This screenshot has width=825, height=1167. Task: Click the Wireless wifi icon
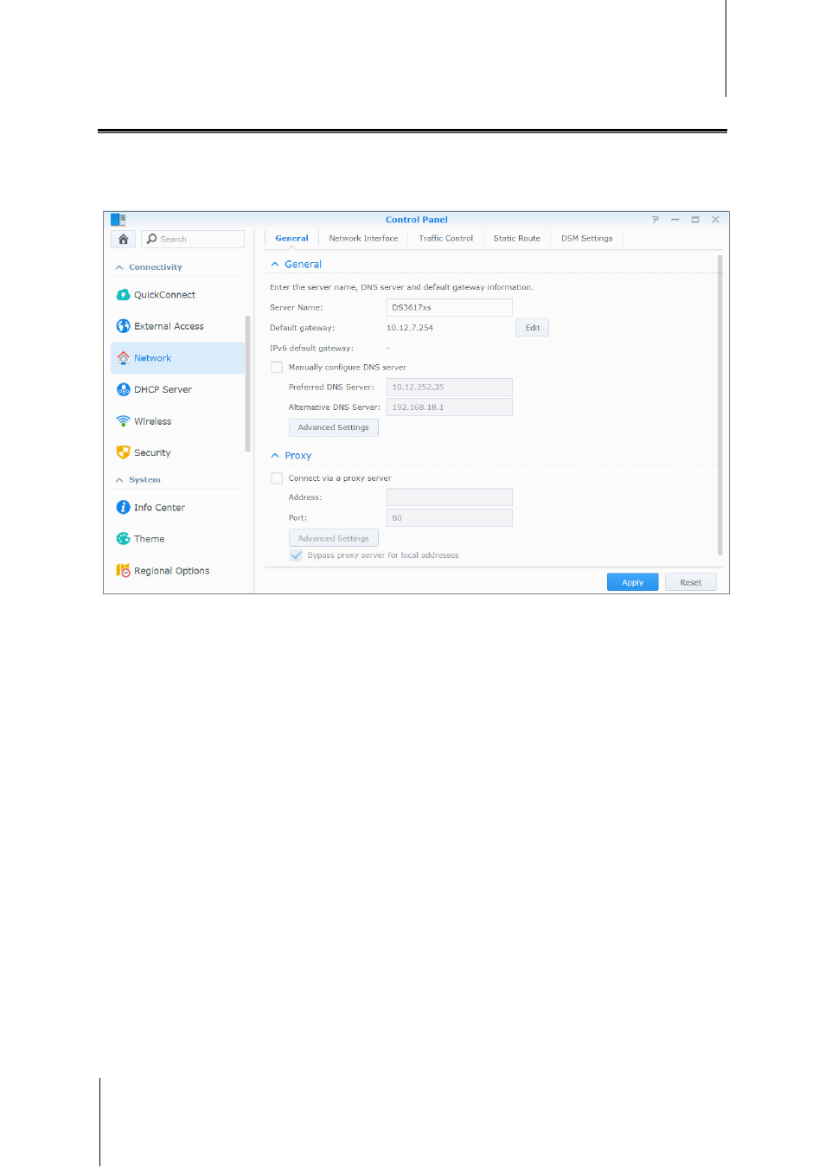click(x=123, y=421)
